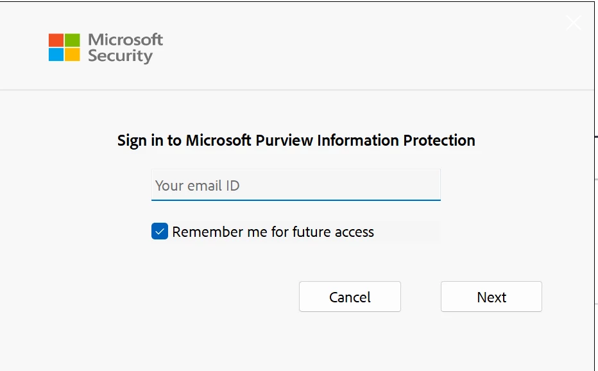Click the "Remember me" words beside checkbox
598x371 pixels.
pyautogui.click(x=209, y=232)
